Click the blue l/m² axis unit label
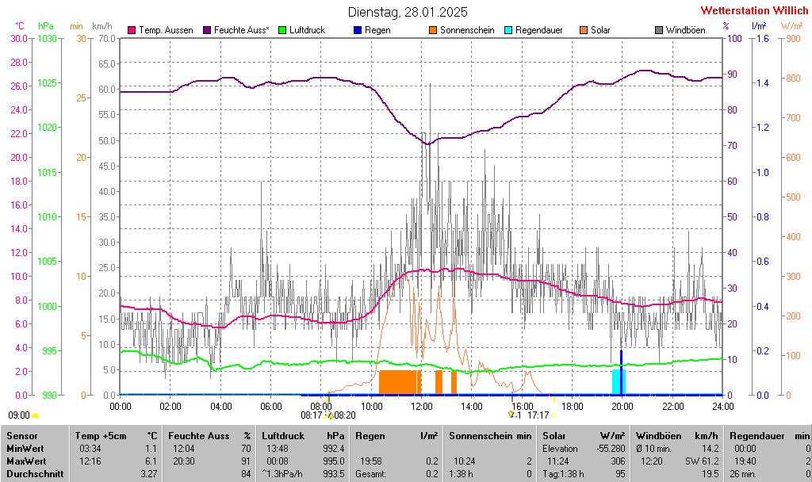This screenshot has height=482, width=812. point(759,26)
